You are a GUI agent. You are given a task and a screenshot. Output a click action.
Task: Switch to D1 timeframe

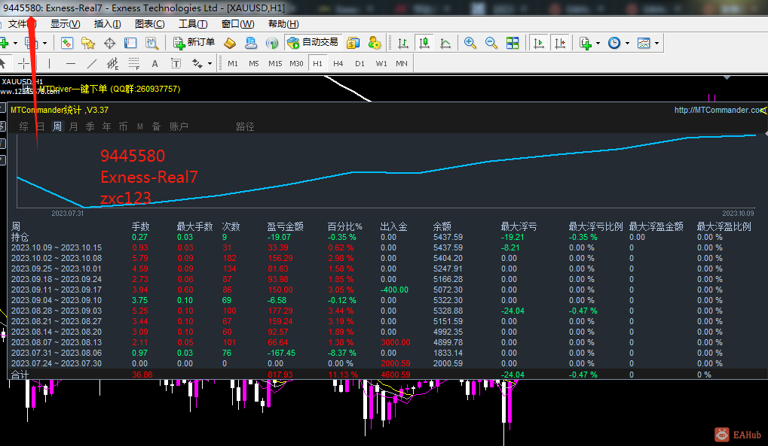click(360, 64)
